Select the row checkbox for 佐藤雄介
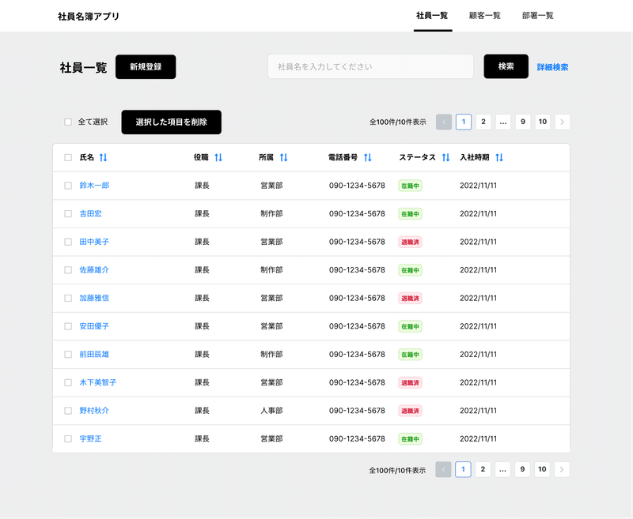The width and height of the screenshot is (633, 519). coord(68,270)
